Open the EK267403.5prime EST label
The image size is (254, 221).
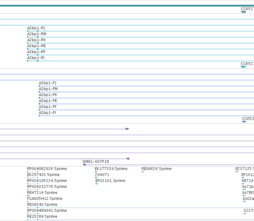pyautogui.click(x=43, y=175)
